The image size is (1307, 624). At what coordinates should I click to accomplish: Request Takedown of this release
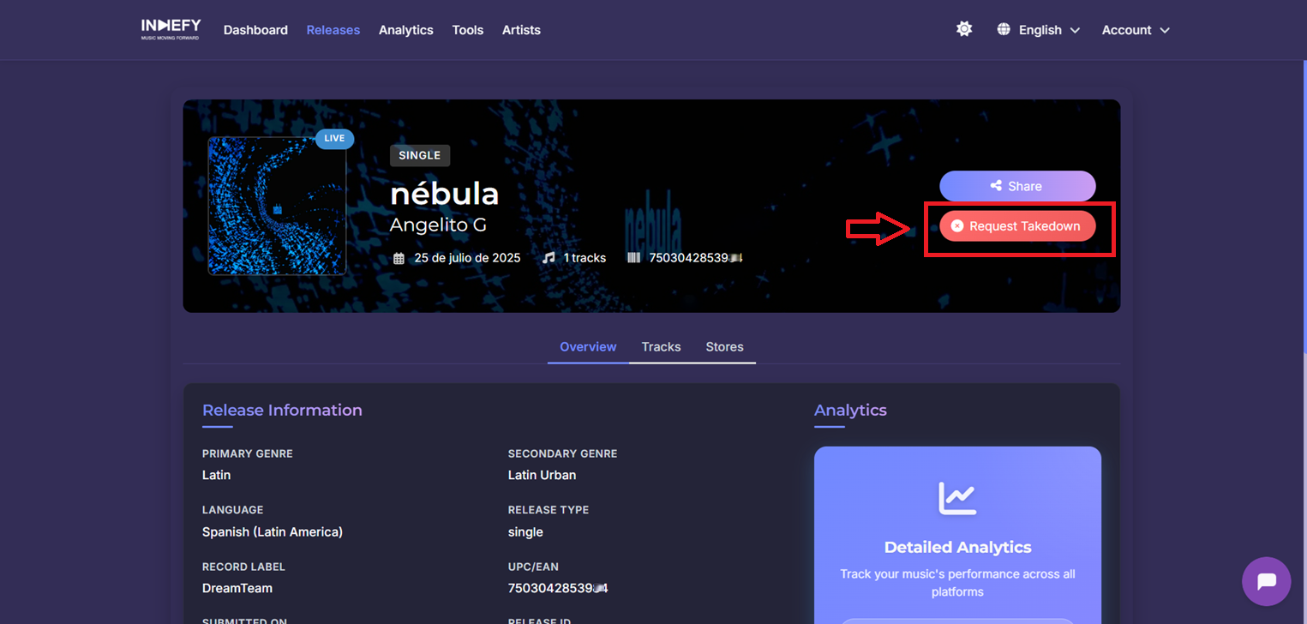1017,226
